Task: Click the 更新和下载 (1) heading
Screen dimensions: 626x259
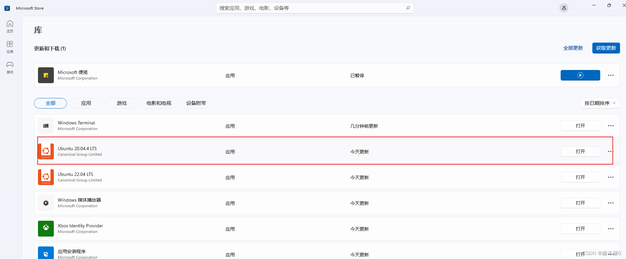Action: click(50, 49)
